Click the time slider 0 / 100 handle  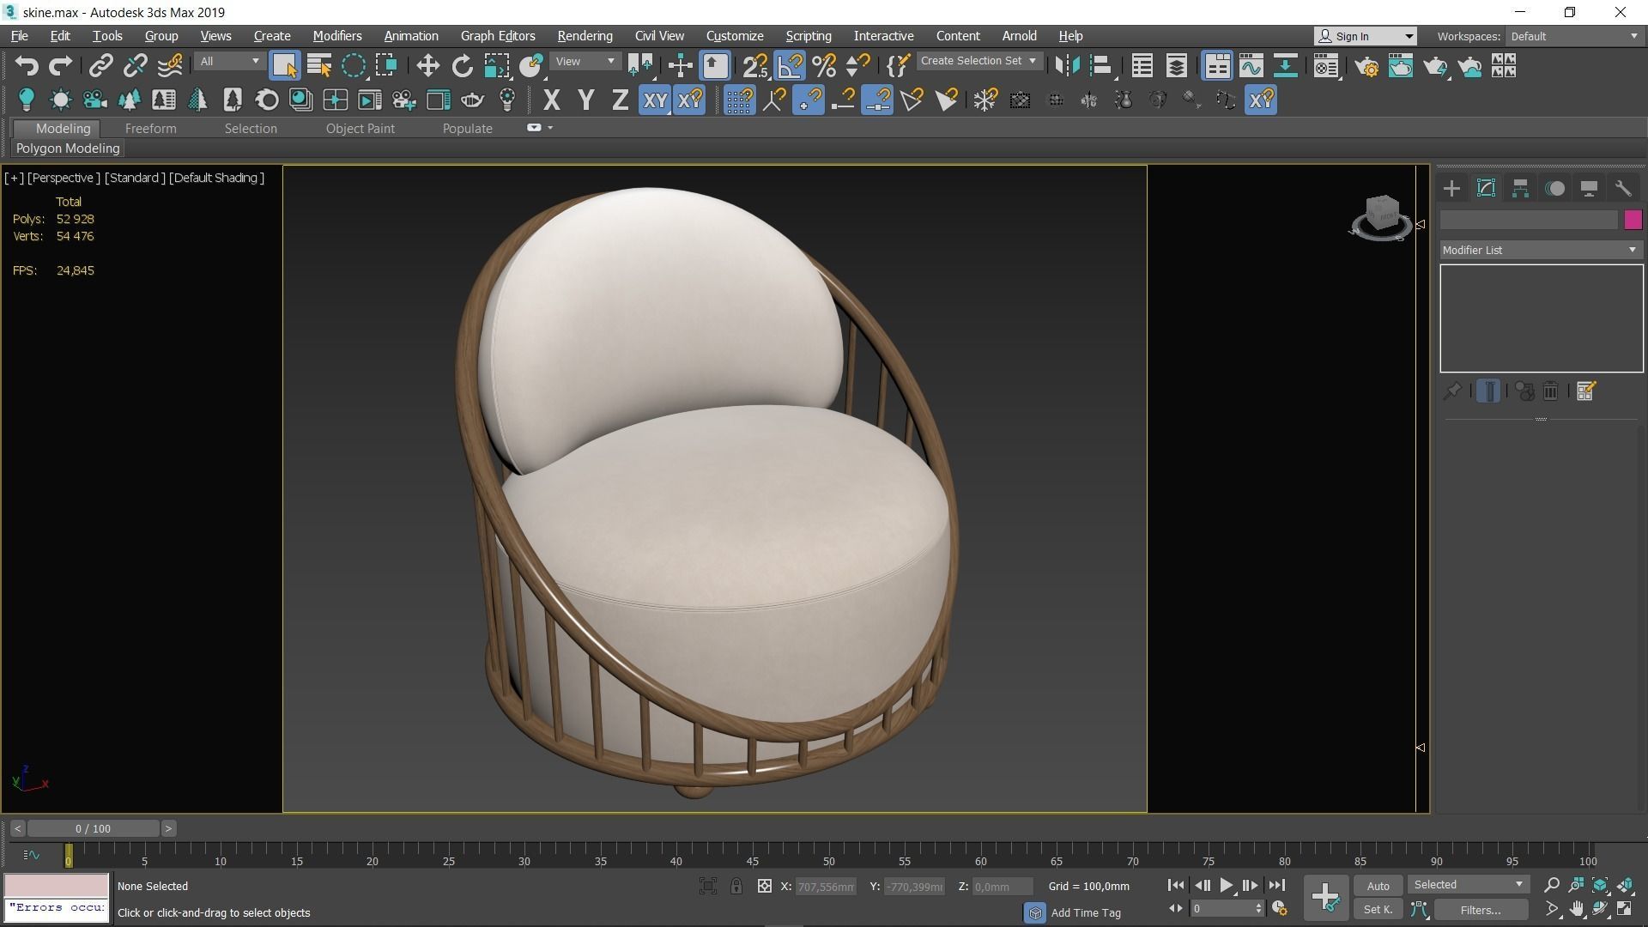(93, 828)
